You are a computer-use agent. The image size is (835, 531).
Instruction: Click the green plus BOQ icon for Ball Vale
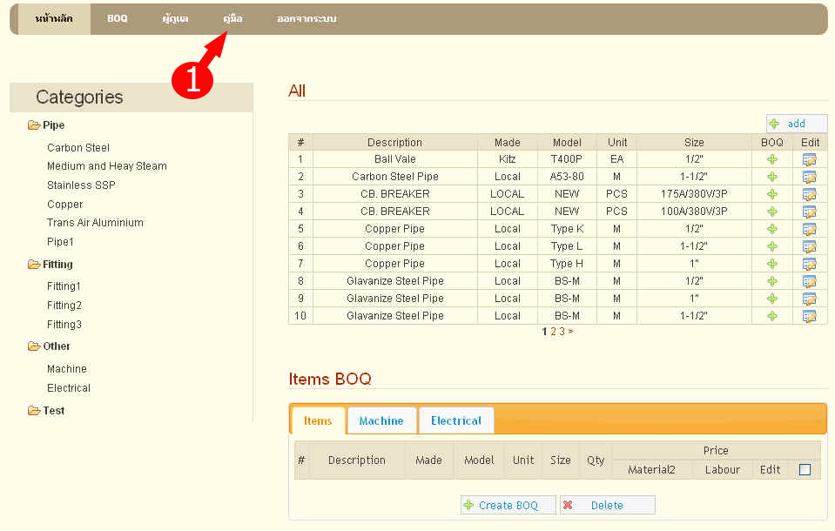pyautogui.click(x=771, y=159)
